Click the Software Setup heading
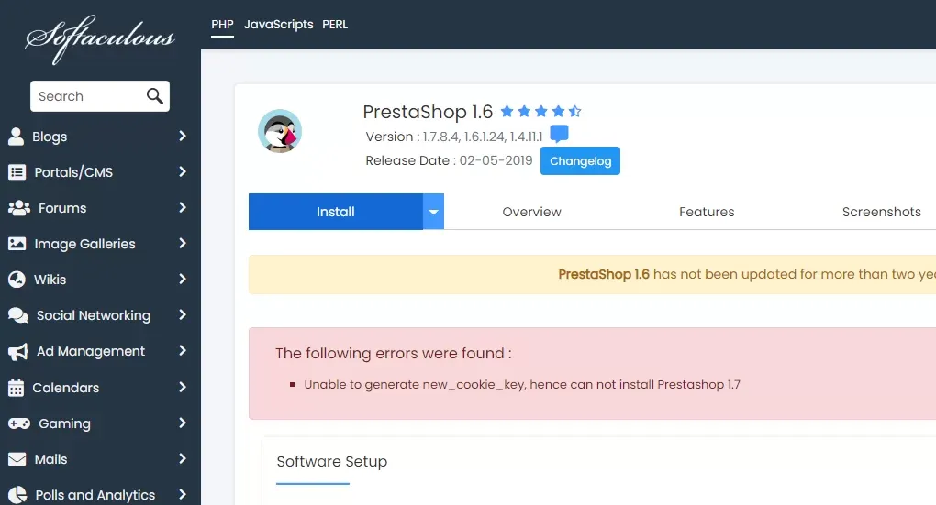 pyautogui.click(x=332, y=462)
